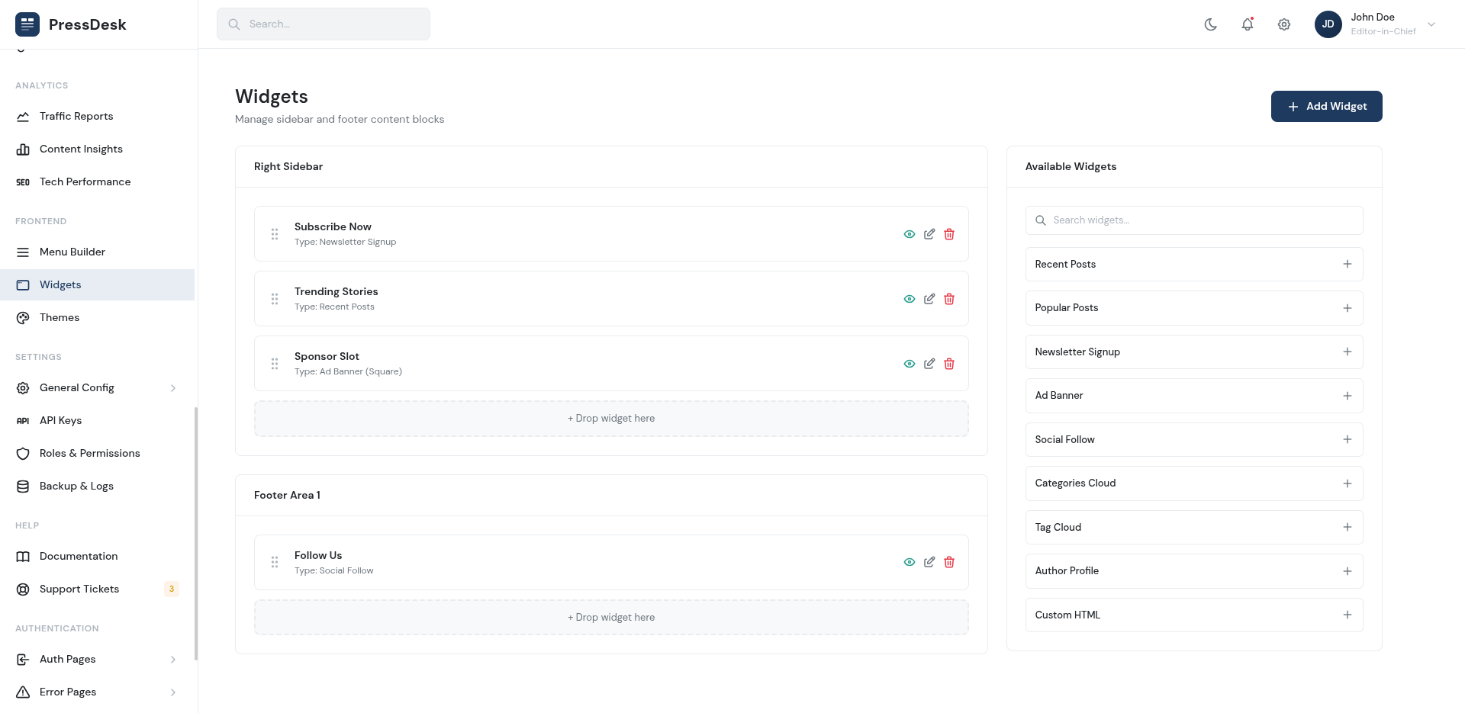Click the Menu Builder hamburger icon
The width and height of the screenshot is (1465, 713).
pos(23,252)
